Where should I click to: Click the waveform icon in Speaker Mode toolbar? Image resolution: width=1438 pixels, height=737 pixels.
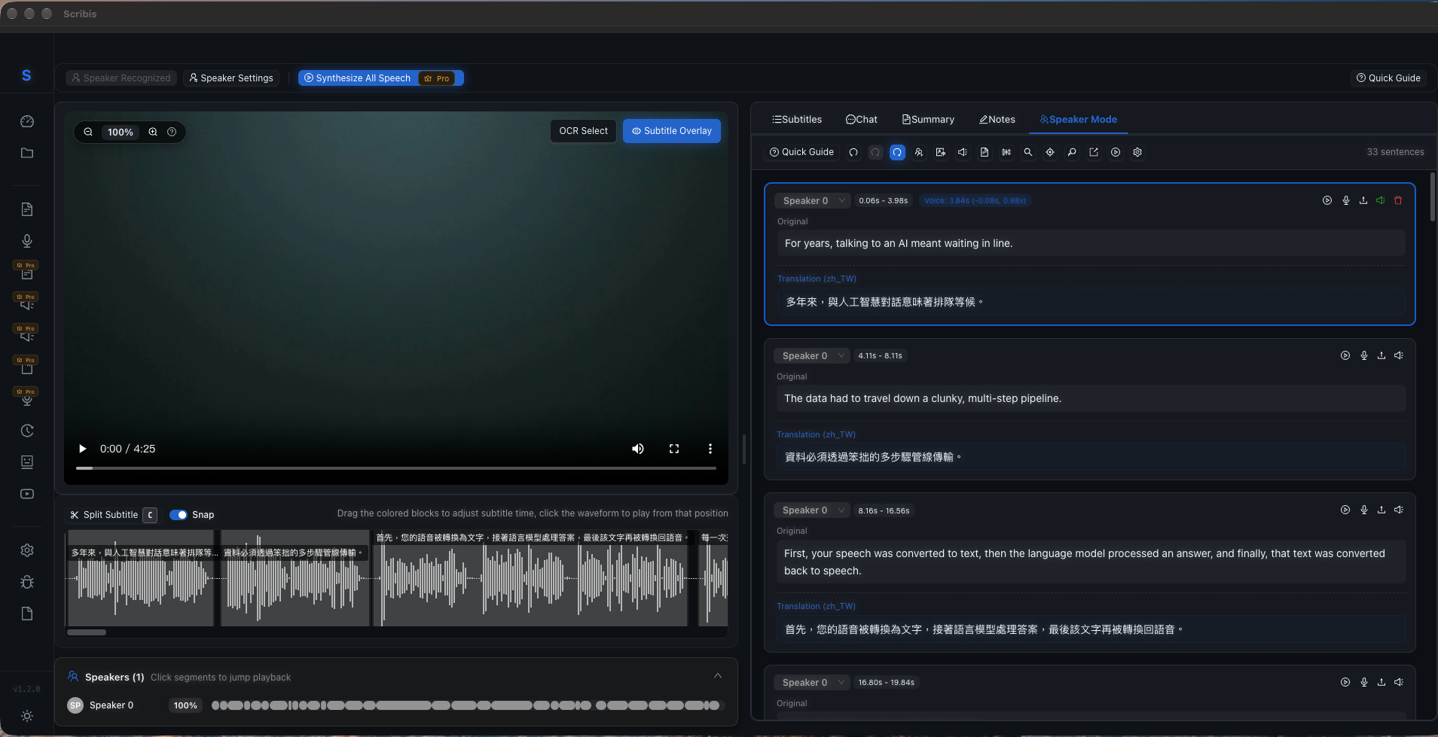point(1006,152)
